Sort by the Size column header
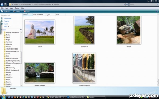159x99 pixels. coord(60,15)
